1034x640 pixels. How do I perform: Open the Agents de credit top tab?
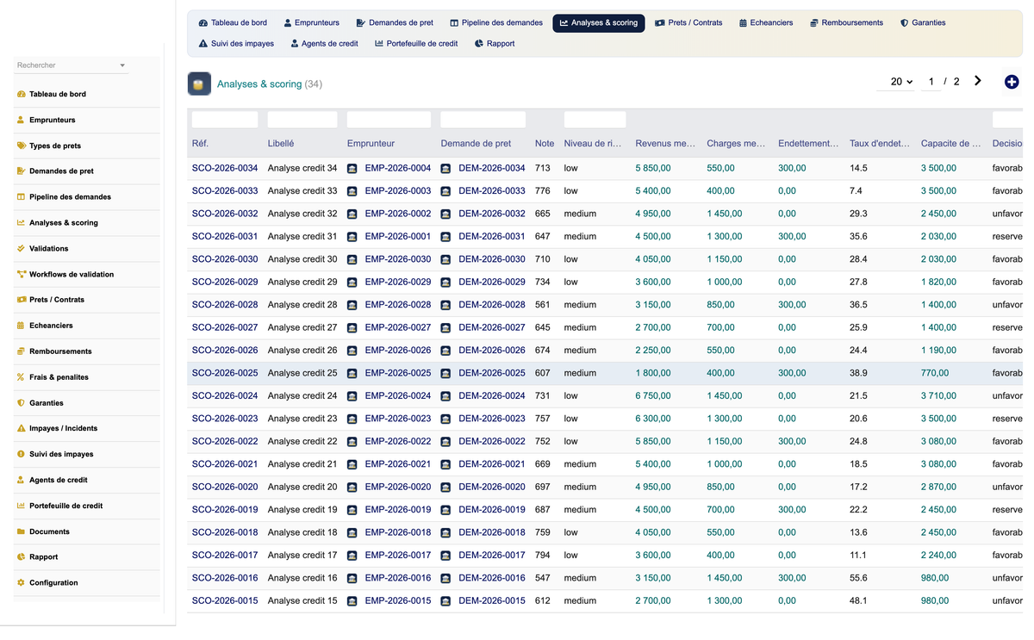tap(324, 43)
